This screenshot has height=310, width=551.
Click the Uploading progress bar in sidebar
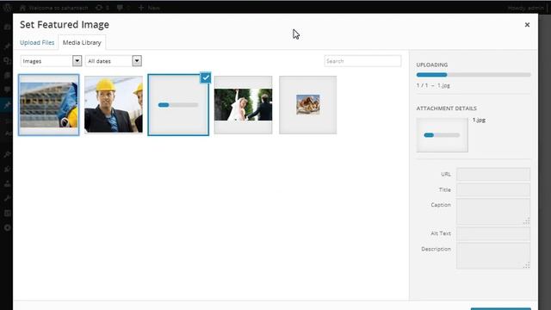[474, 75]
